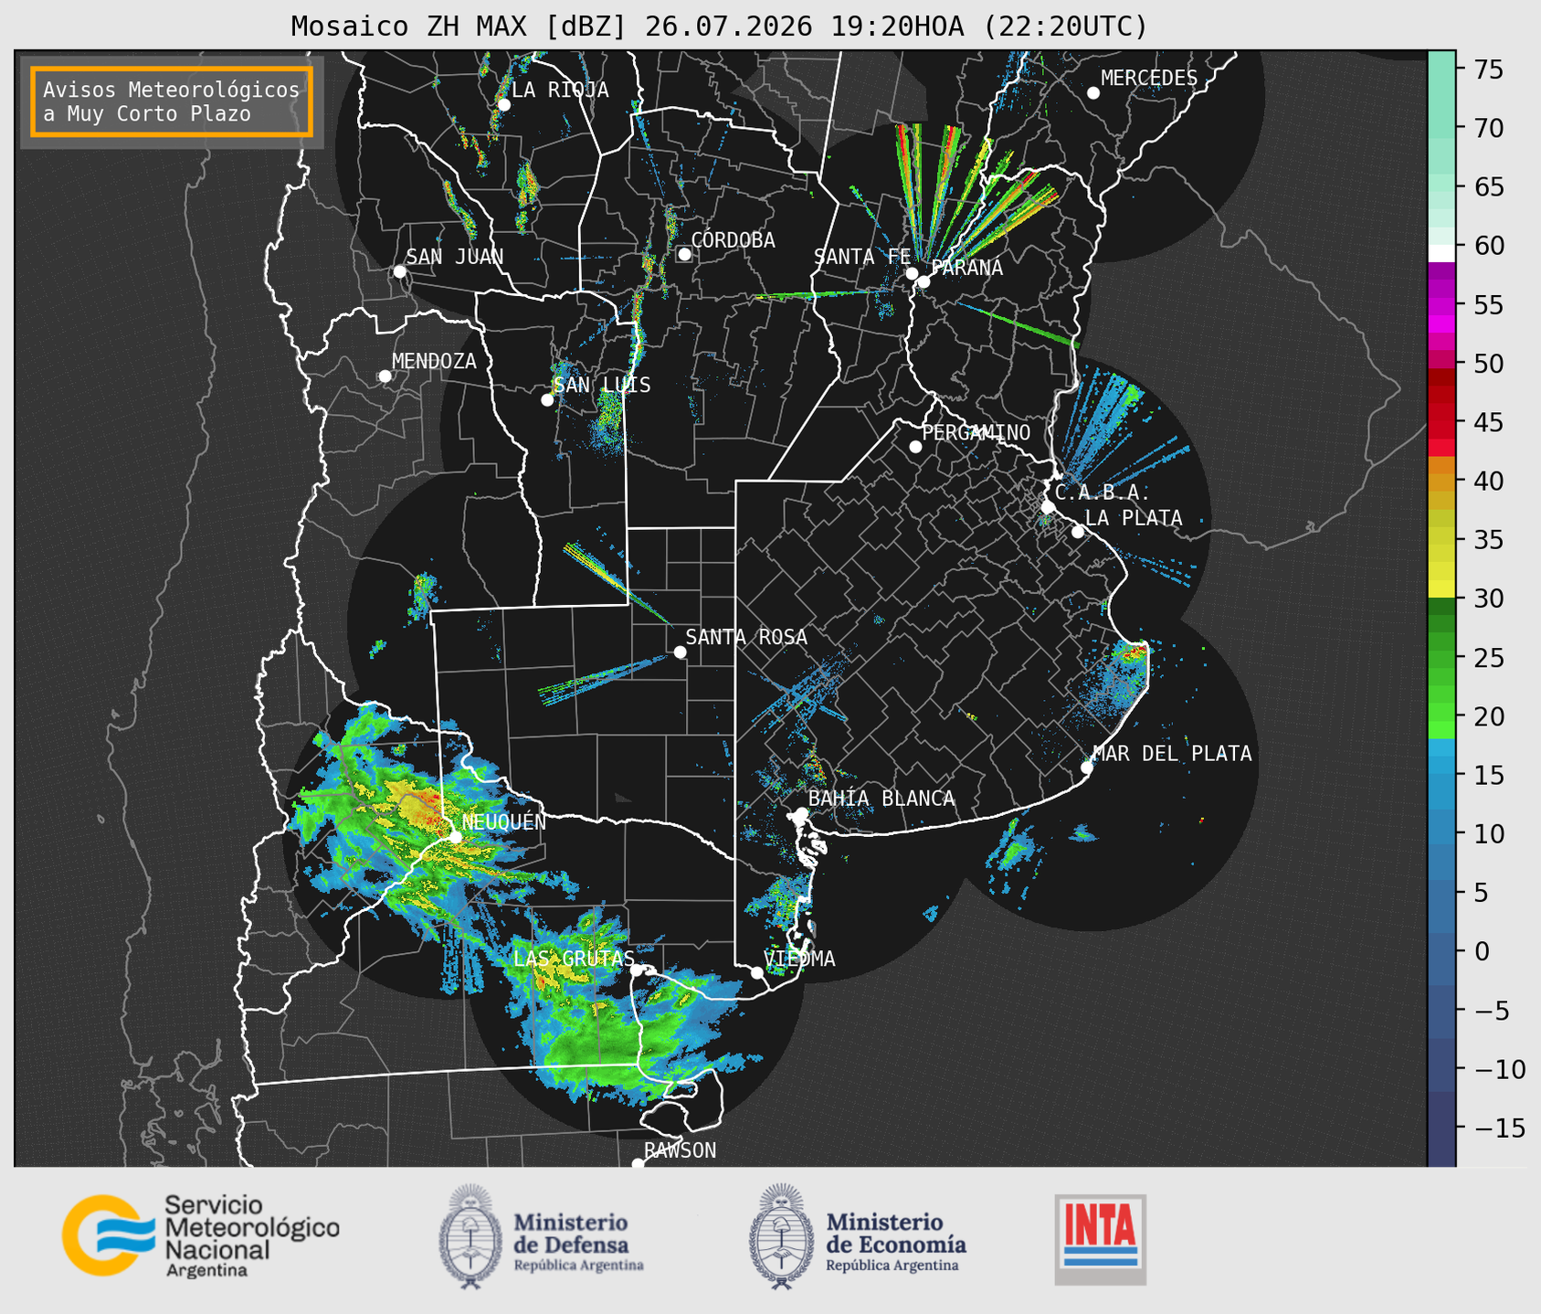The width and height of the screenshot is (1541, 1314).
Task: Click the Mar del Plata city marker
Action: coord(1086,768)
